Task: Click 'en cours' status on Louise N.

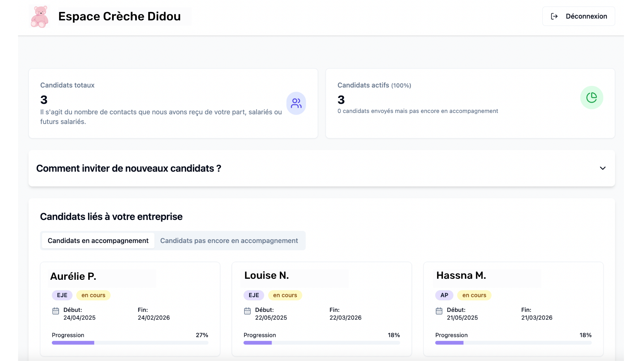Action: click(285, 295)
